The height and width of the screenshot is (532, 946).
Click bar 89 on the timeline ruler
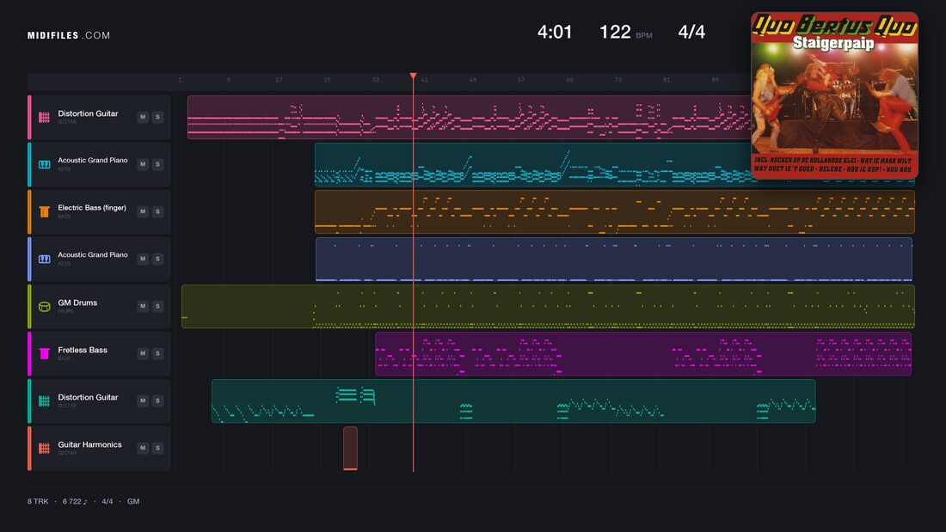click(715, 80)
